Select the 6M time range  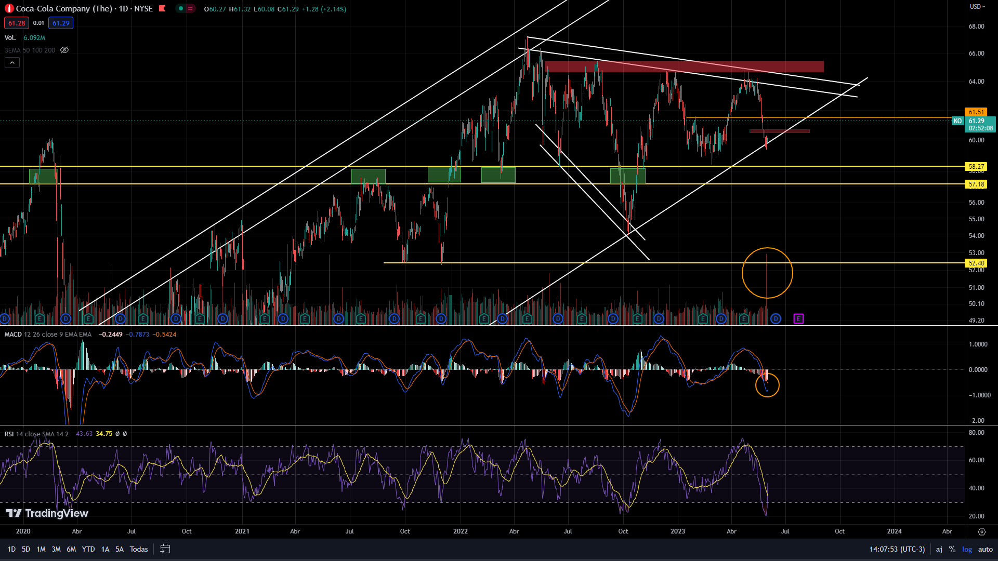tap(71, 549)
